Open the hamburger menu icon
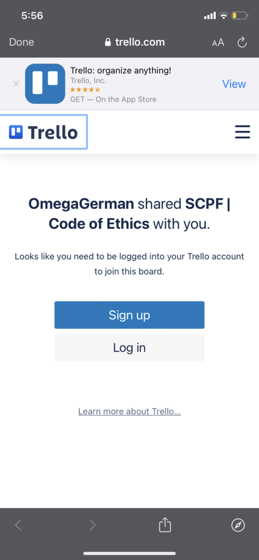The height and width of the screenshot is (560, 259). (242, 132)
